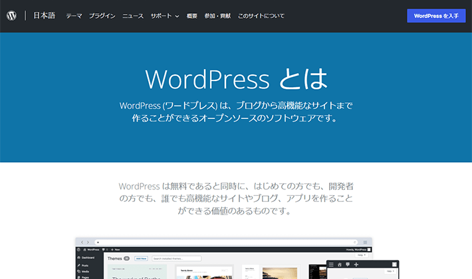Click the hamburger icon in mobile mockup

pyautogui.click(x=331, y=264)
